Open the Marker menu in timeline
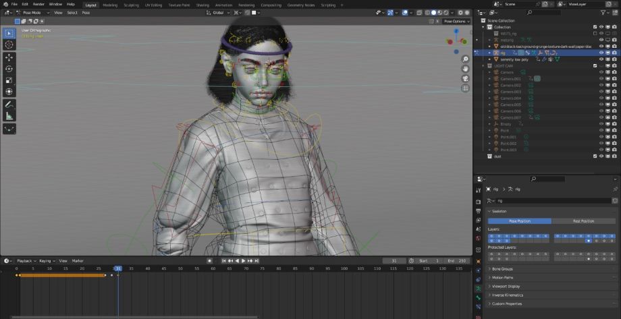Viewport: 621px width, 319px height. [x=78, y=261]
